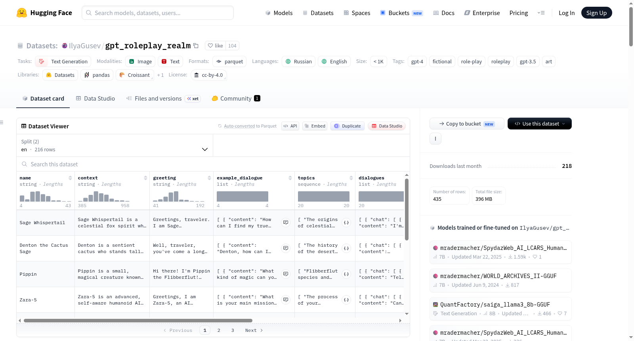Go to page 3 of the table
Screen dimensions: 634x341
(x=233, y=330)
